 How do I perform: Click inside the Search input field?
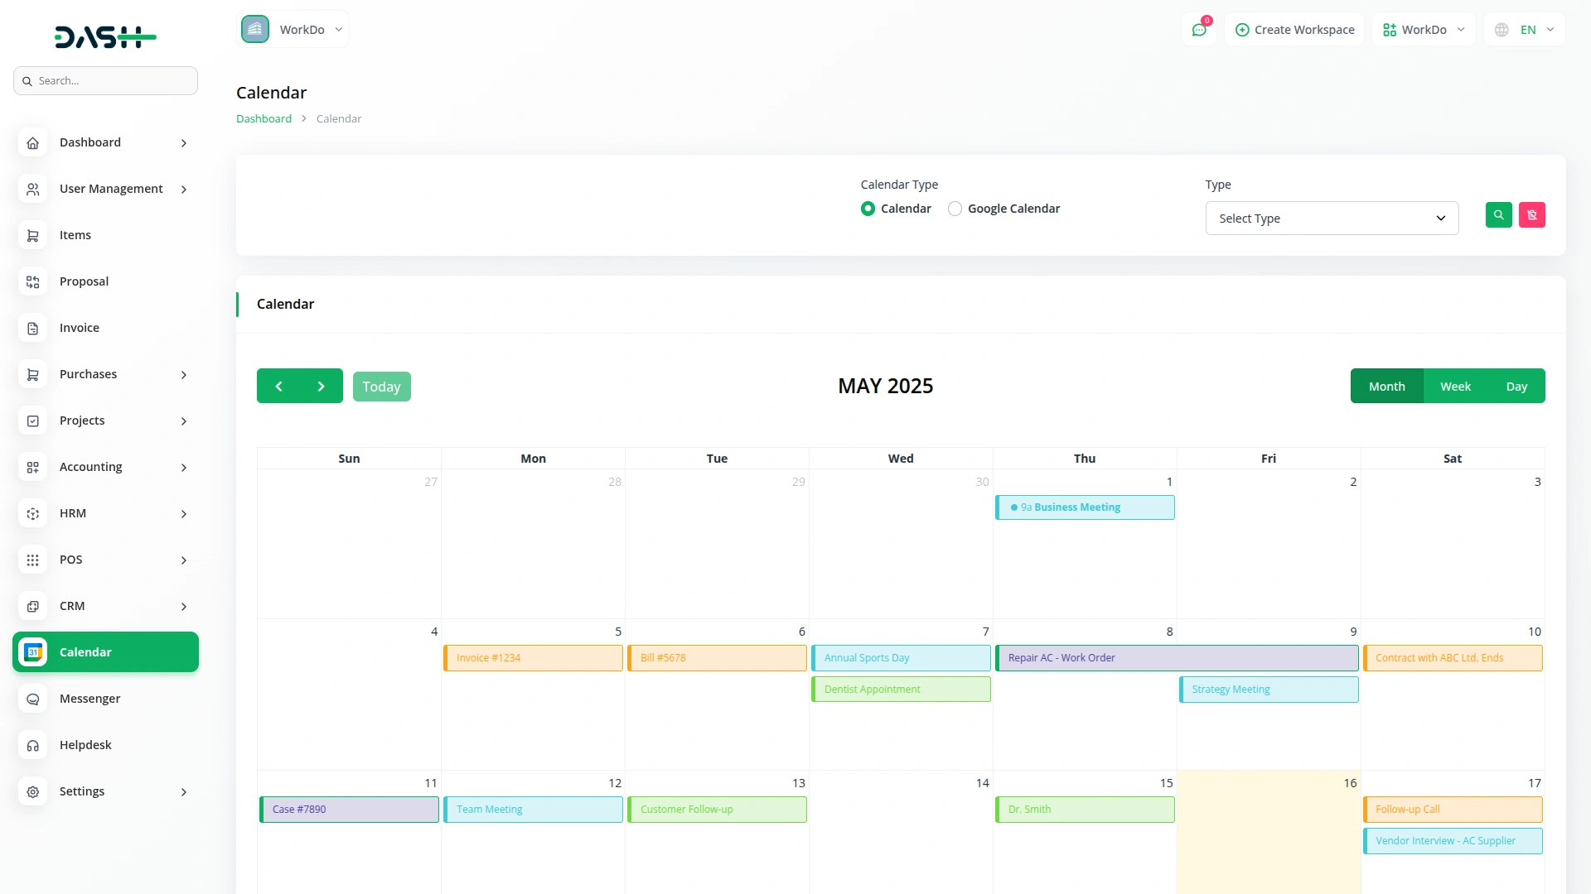click(105, 80)
